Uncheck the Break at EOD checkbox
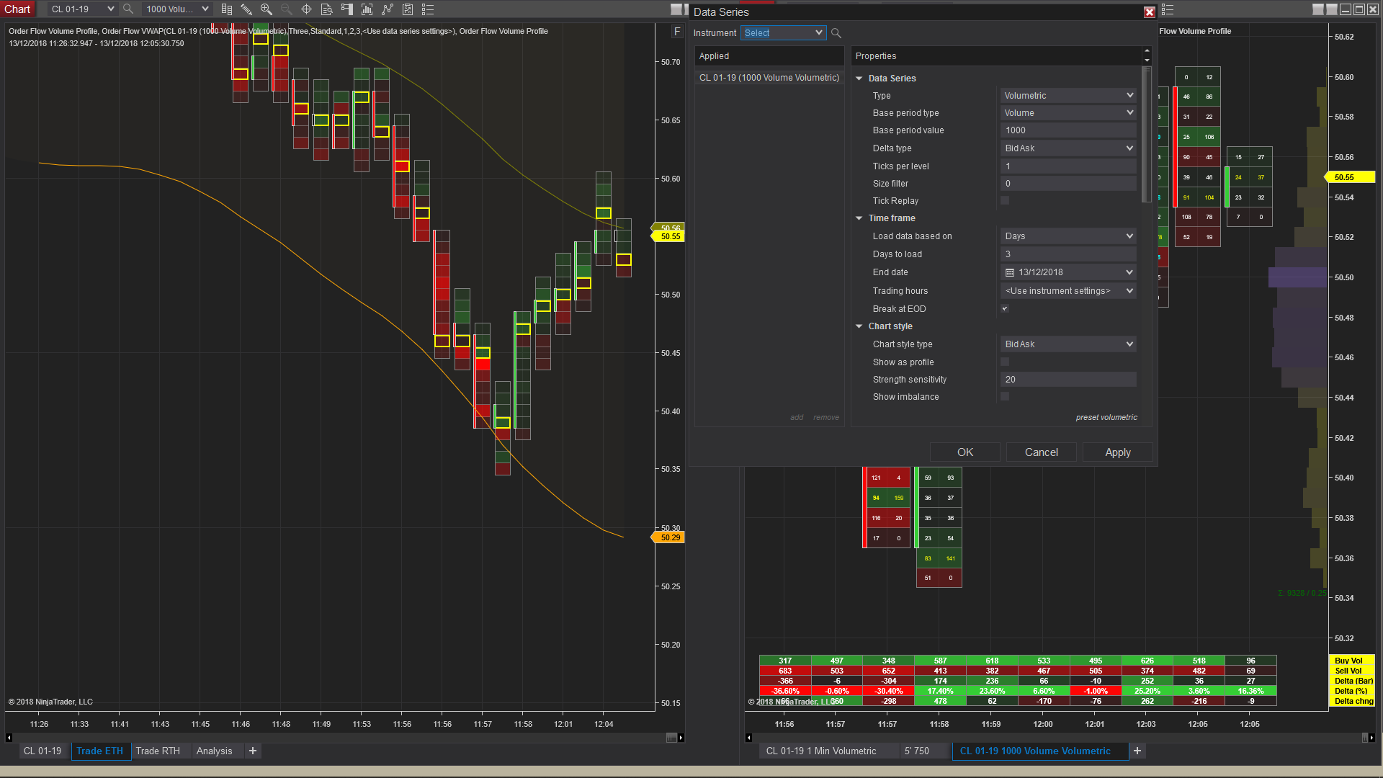Viewport: 1383px width, 778px height. [x=1005, y=309]
